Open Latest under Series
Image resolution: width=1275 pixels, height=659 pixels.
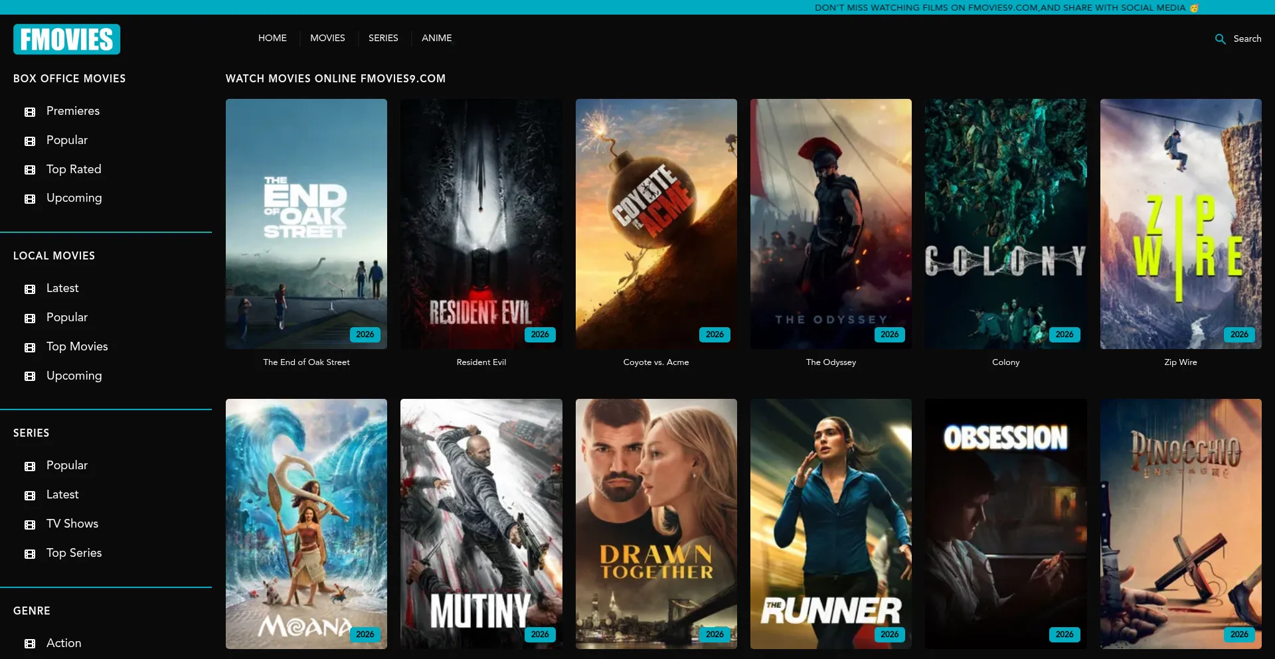pos(62,494)
